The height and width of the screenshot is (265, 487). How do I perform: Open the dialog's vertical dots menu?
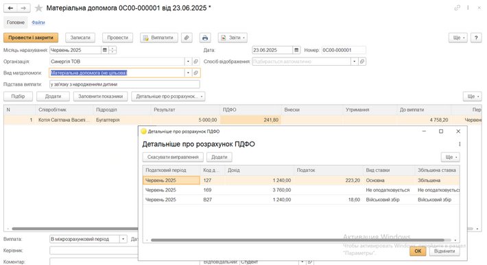pyautogui.click(x=460, y=144)
